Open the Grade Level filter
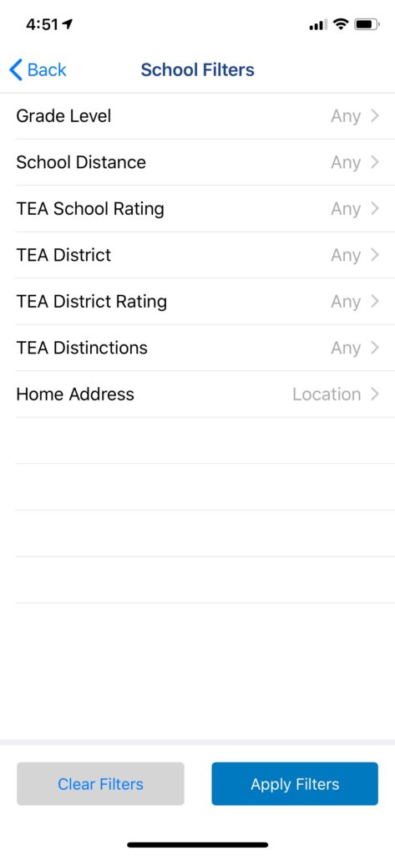The width and height of the screenshot is (395, 856). [197, 115]
